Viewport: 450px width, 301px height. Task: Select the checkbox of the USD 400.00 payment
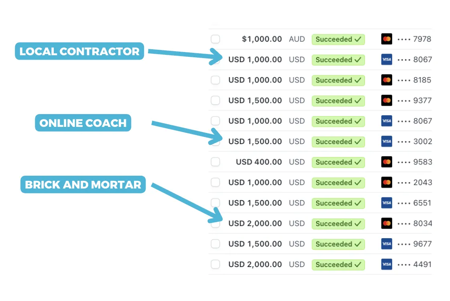pos(215,162)
